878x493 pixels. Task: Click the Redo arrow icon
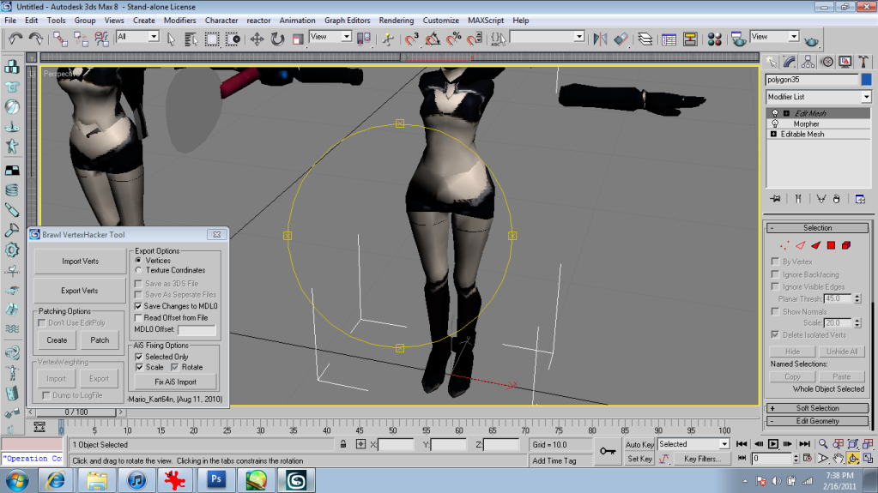click(36, 39)
